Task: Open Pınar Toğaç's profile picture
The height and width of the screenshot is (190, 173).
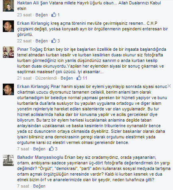Action: (8, 52)
